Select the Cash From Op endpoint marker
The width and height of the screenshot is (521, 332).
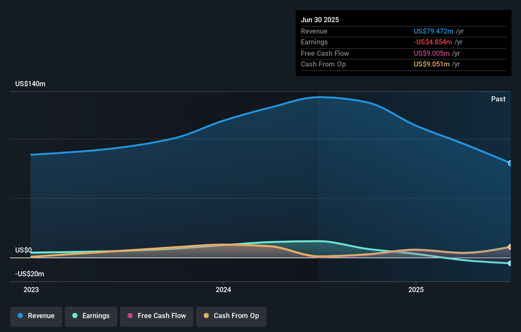pos(510,247)
